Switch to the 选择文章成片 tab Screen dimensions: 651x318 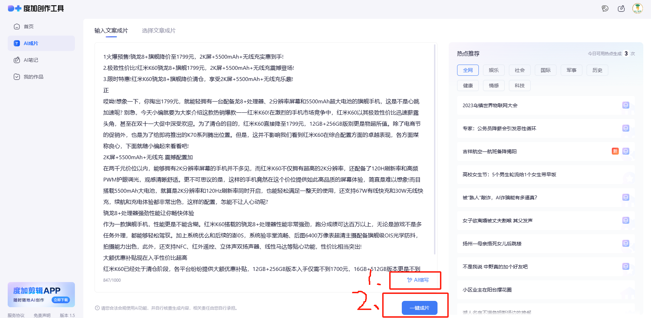tap(159, 30)
